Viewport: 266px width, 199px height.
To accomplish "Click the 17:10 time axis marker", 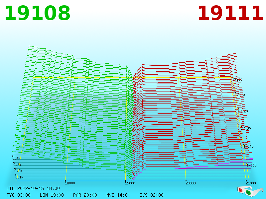I will coord(240,95).
